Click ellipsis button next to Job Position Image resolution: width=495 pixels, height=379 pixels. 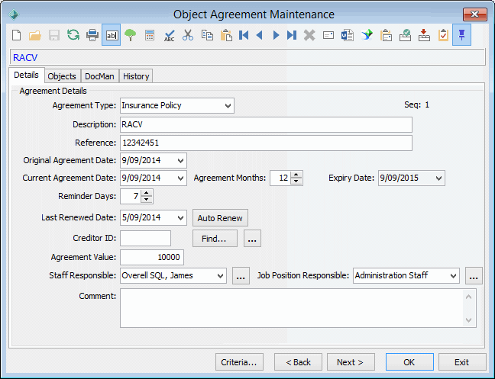click(x=474, y=276)
